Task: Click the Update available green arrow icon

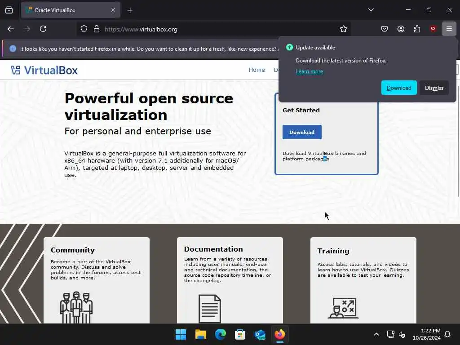Action: click(x=289, y=48)
